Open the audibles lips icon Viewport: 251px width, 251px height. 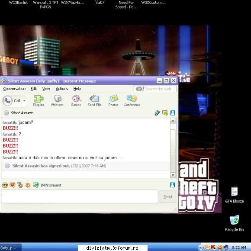pyautogui.click(x=12, y=185)
